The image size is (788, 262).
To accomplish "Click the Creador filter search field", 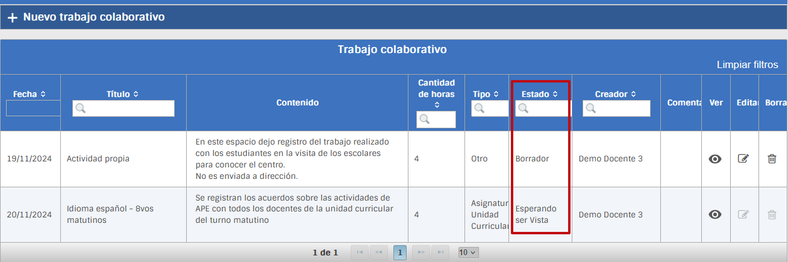I will coord(616,108).
